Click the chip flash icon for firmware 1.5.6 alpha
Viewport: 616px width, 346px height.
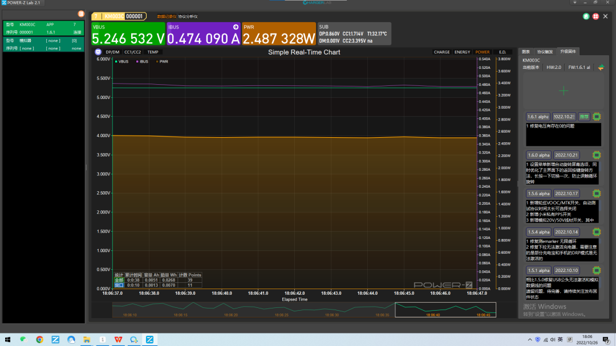point(597,193)
